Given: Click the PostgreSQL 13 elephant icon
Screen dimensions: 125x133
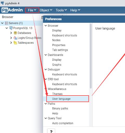Looking at the screenshot, I should [x=11, y=28].
